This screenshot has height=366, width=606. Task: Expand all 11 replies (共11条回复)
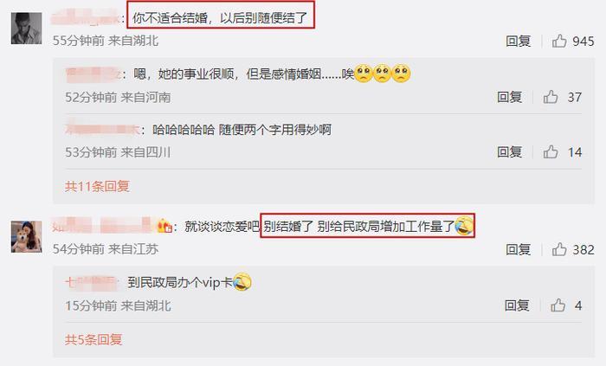coord(97,187)
